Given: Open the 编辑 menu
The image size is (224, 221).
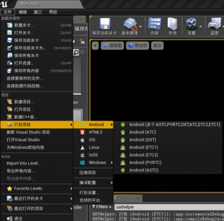Looking at the screenshot, I should [23, 12].
